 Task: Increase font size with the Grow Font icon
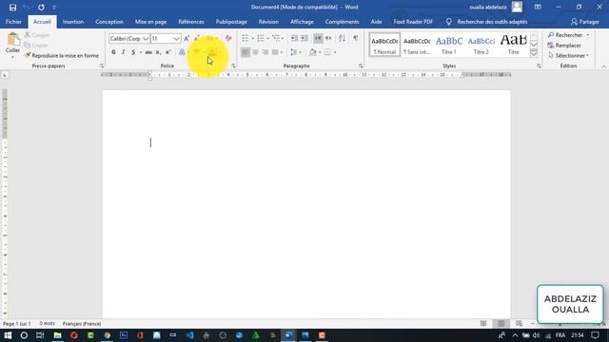[187, 38]
